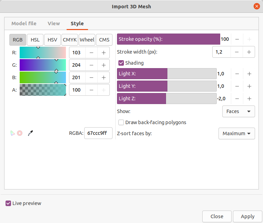Decrease Stroke opacity with minus
Viewport: 263px width, 223px height.
click(x=237, y=39)
